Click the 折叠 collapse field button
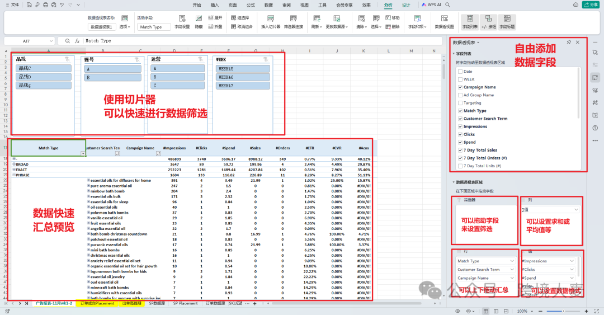 coord(215,27)
